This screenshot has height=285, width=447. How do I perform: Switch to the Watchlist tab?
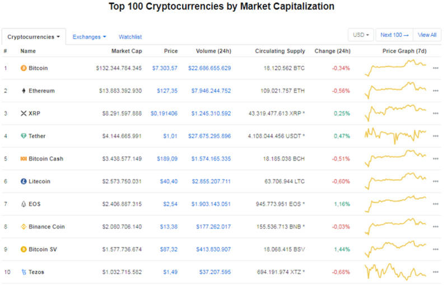[130, 37]
